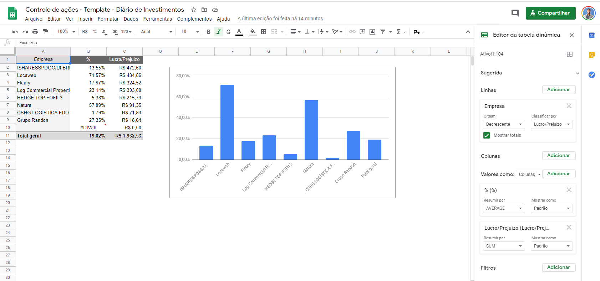This screenshot has height=281, width=600.
Task: Decrease decimal places
Action: (x=104, y=32)
